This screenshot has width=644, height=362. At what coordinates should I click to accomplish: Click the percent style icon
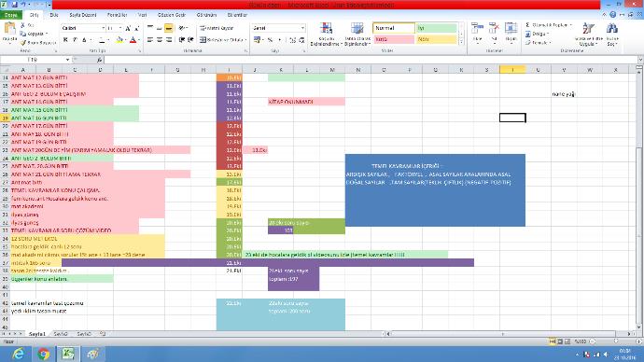tap(270, 40)
